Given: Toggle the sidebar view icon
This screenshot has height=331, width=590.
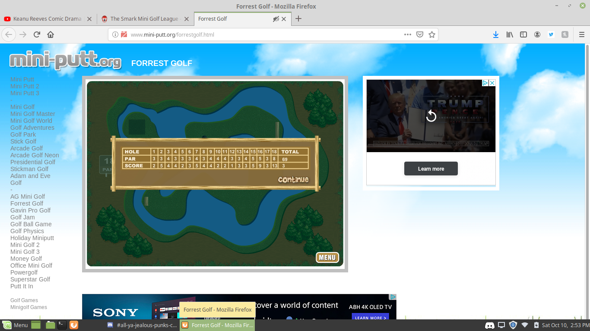Looking at the screenshot, I should [x=523, y=34].
